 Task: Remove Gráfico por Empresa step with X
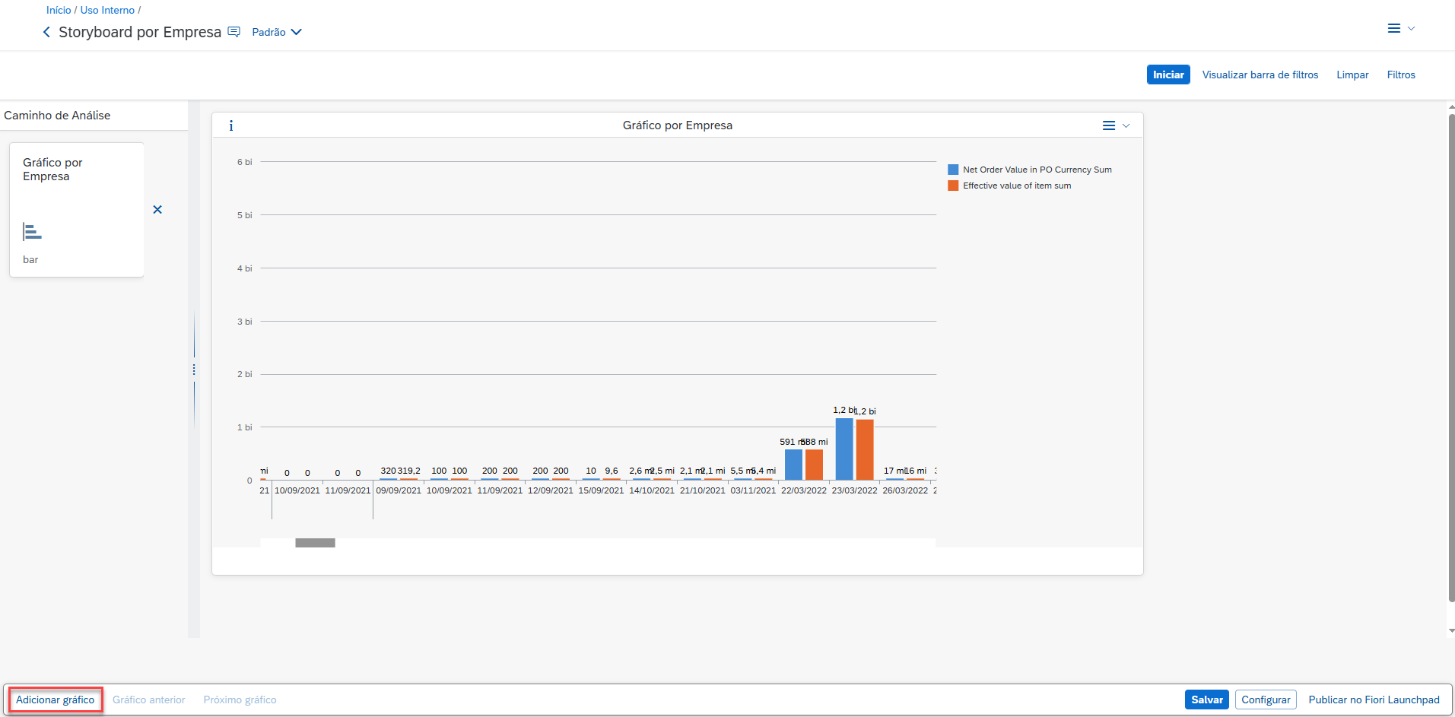[157, 210]
